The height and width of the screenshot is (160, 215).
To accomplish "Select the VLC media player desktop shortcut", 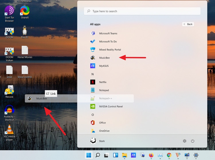I will pyautogui.click(x=9, y=132).
